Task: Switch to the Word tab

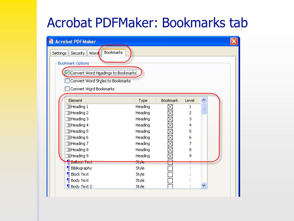Action: [94, 53]
